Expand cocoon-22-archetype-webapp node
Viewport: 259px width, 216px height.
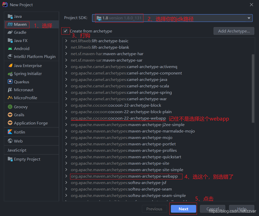[x=66, y=118]
